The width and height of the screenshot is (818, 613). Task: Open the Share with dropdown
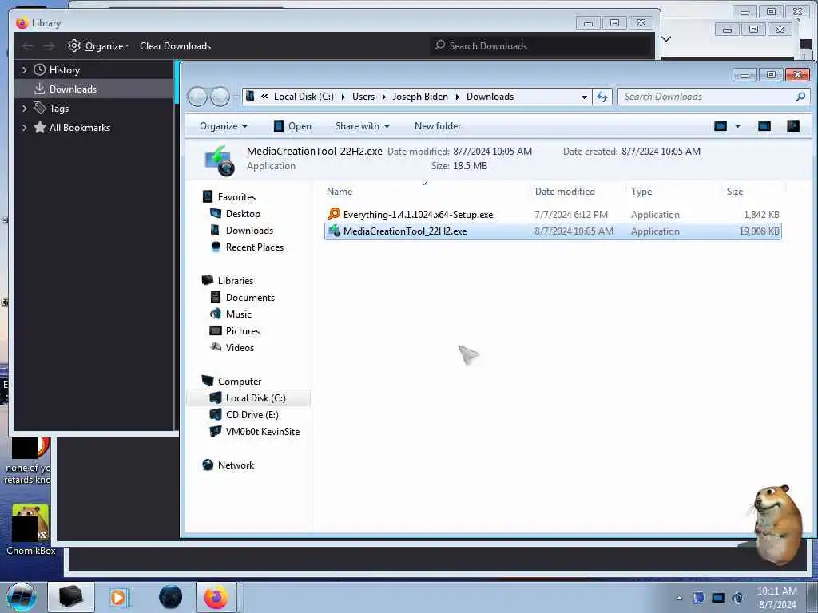(363, 126)
